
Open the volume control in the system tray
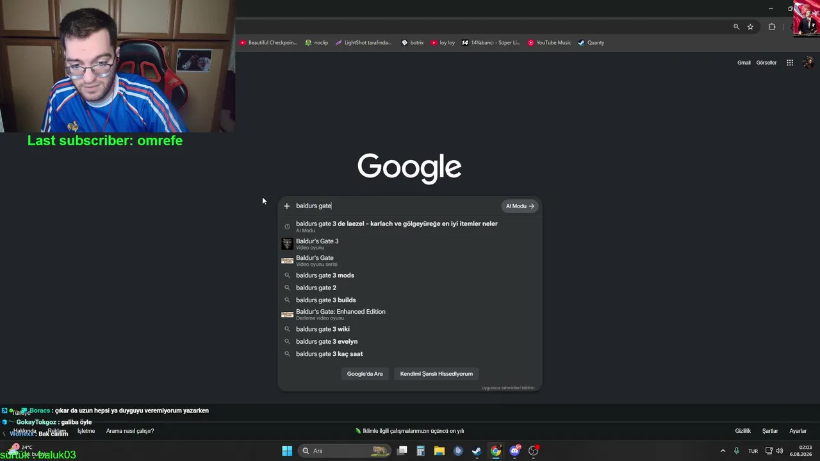coord(779,451)
